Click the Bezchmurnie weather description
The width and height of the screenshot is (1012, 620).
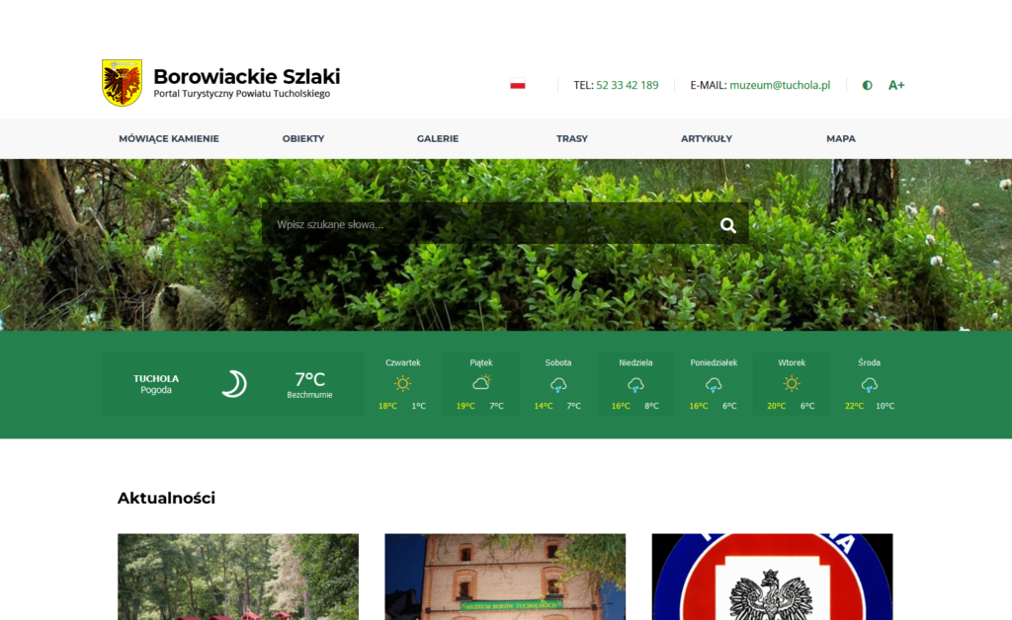pyautogui.click(x=309, y=395)
